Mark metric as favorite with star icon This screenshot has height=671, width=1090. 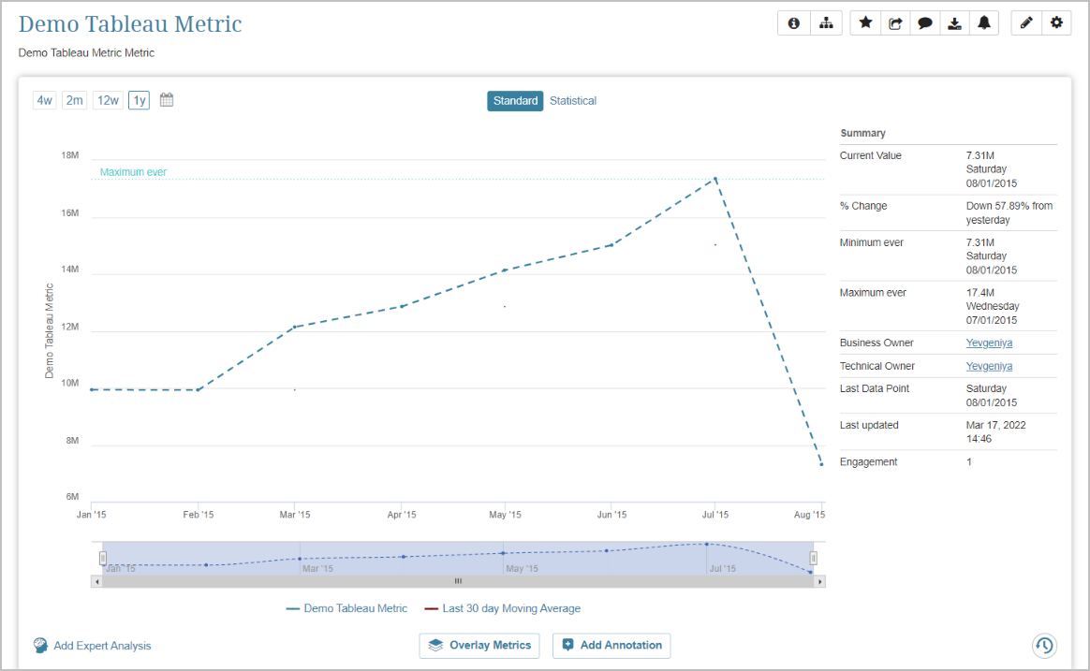pos(865,23)
